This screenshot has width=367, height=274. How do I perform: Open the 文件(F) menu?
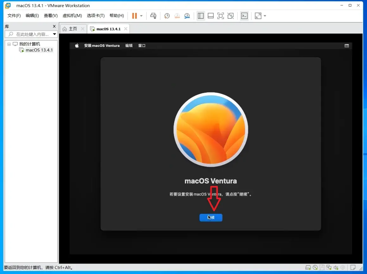pos(14,16)
